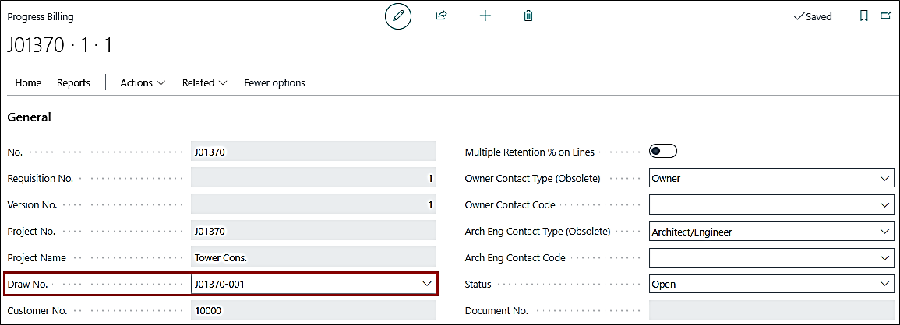Viewport: 900px width, 325px height.
Task: Click the trash delete icon
Action: (528, 16)
